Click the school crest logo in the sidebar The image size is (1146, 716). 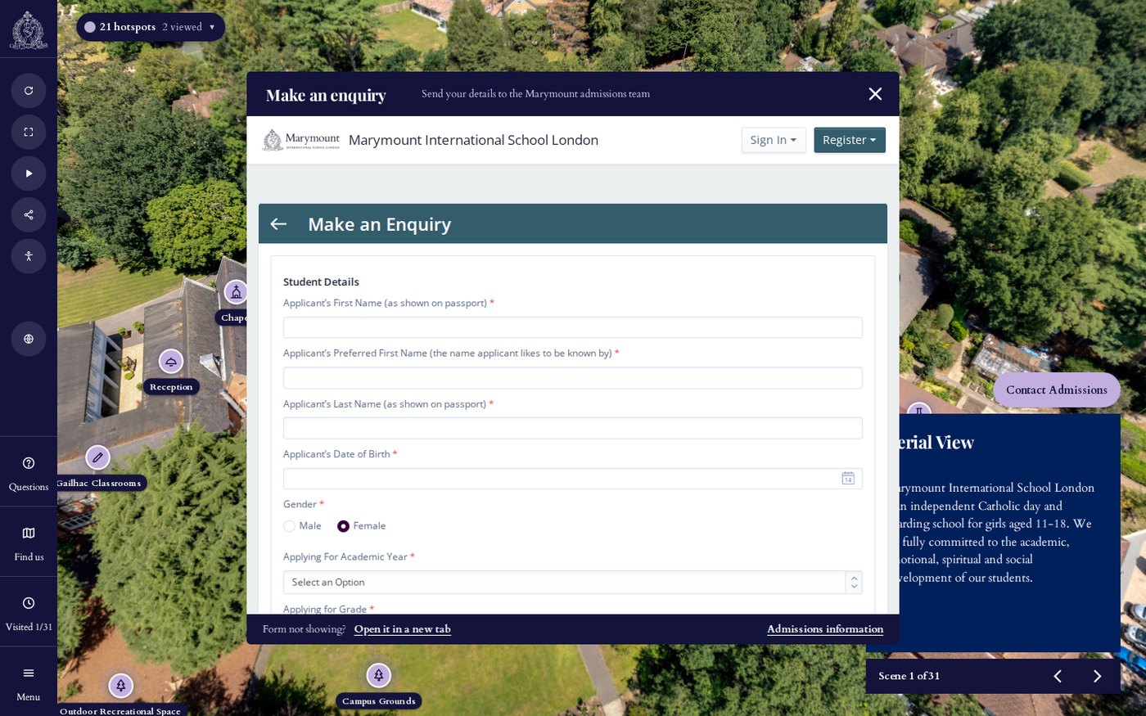[29, 29]
